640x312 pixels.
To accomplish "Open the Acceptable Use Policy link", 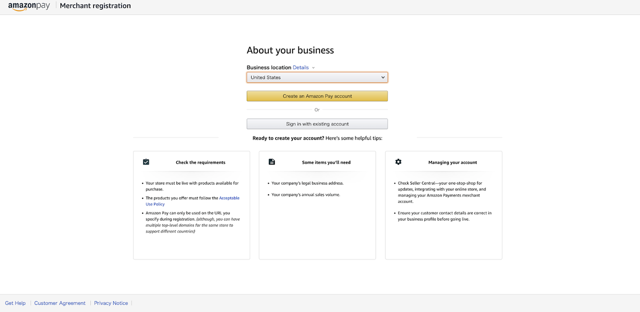I will tap(192, 201).
